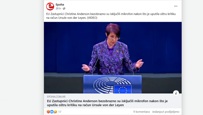Open the three-dot post options menu
203x115 pixels.
[x=176, y=6]
